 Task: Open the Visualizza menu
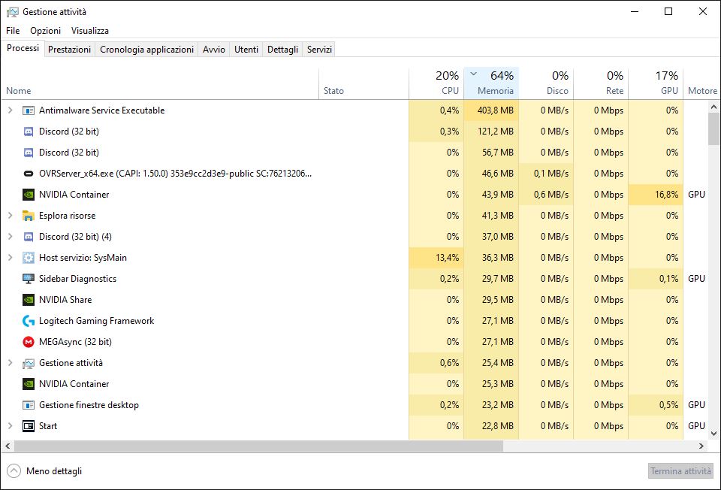tap(89, 30)
